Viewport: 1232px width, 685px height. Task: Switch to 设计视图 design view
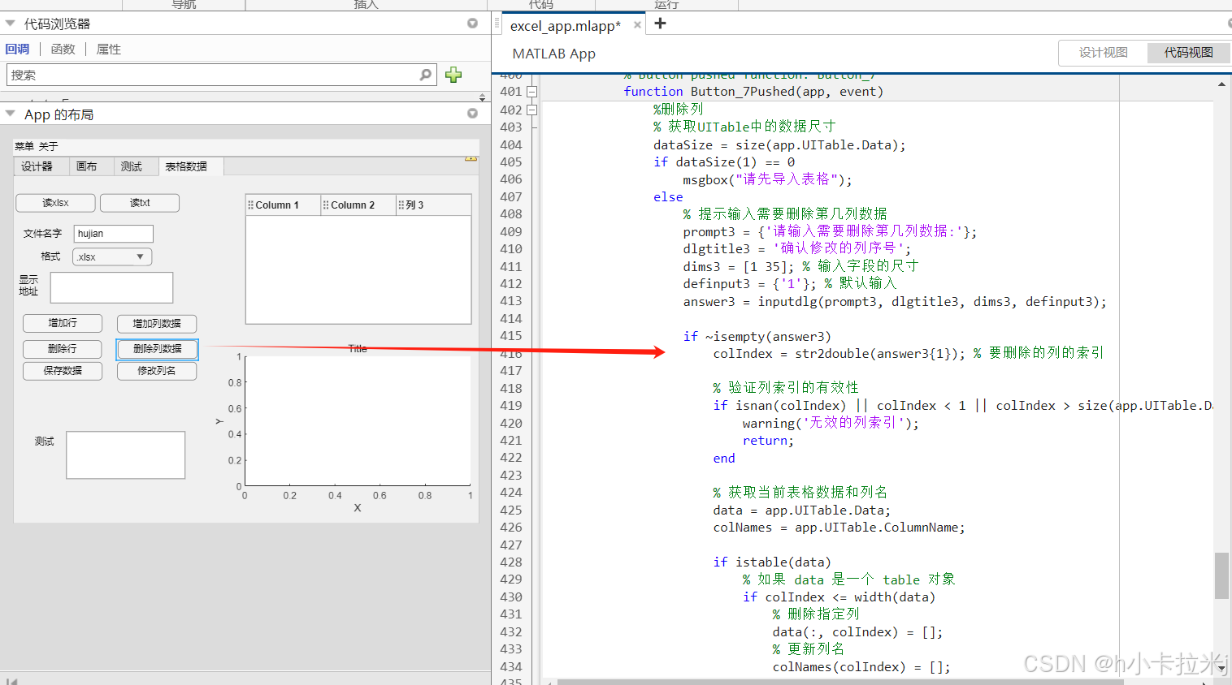point(1103,53)
